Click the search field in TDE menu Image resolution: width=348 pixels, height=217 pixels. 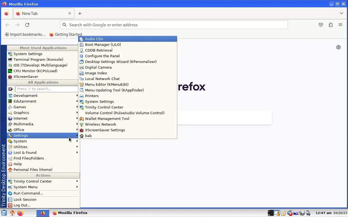[x=47, y=89]
